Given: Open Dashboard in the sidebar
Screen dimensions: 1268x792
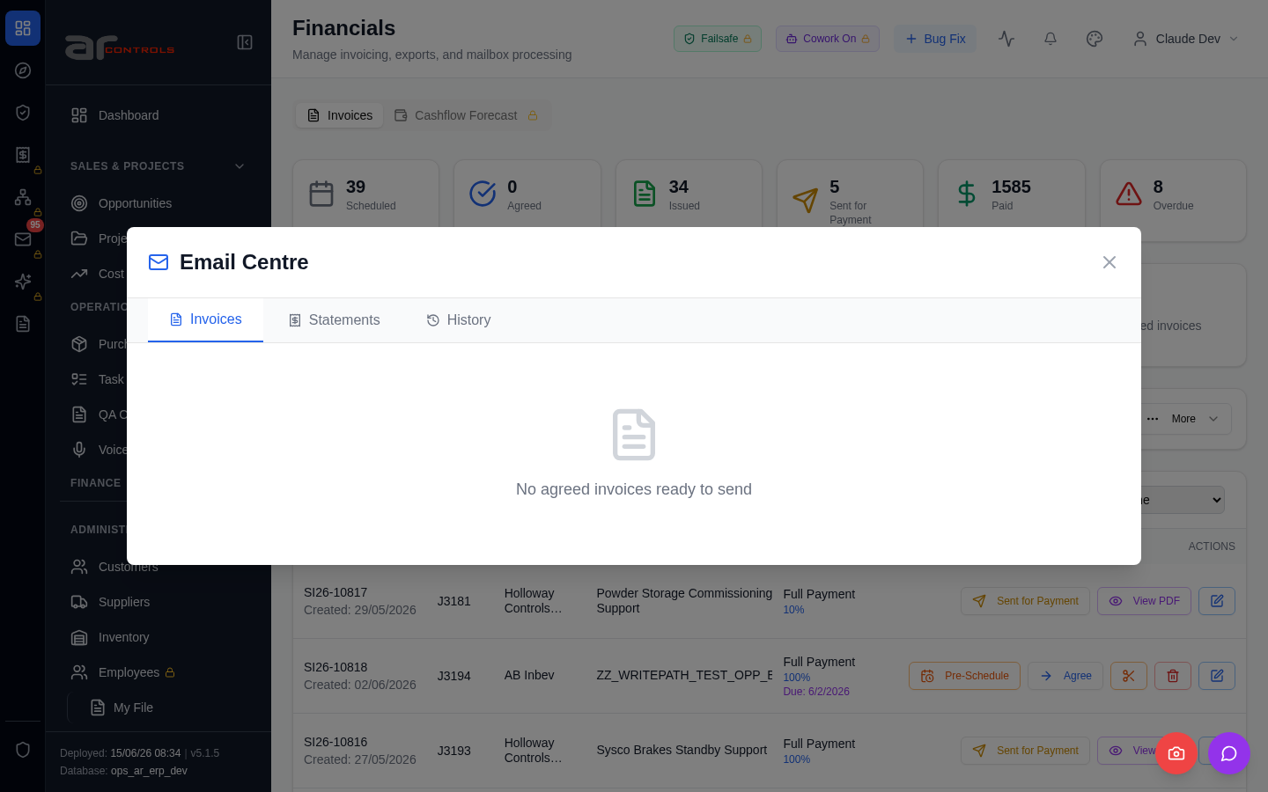Looking at the screenshot, I should [x=158, y=115].
